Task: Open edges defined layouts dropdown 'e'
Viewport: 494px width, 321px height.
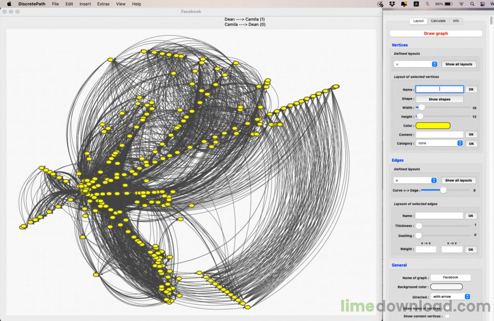Action: pyautogui.click(x=415, y=180)
